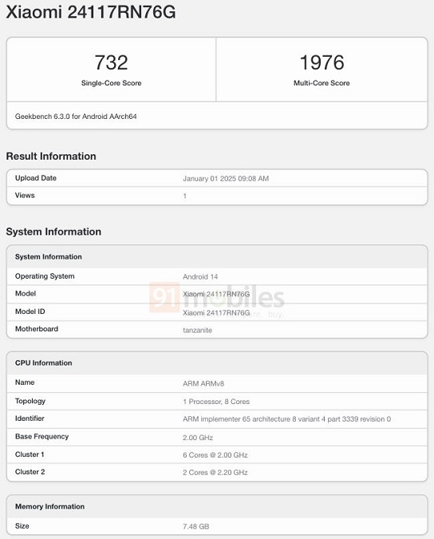Select the Memory size 7.48 GB value
Viewport: 434px width, 539px height.
click(x=196, y=526)
